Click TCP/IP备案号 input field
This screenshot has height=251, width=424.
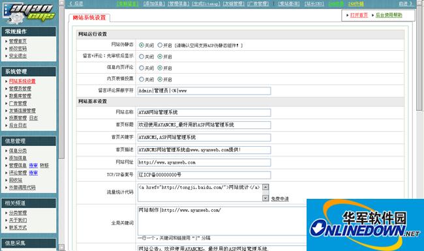tap(204, 175)
